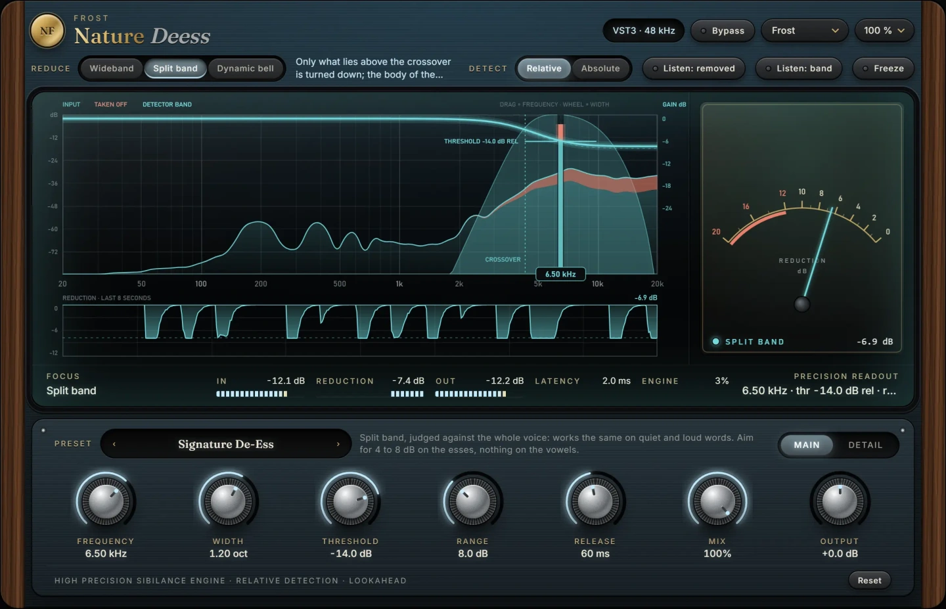Screen dimensions: 946x609
Task: Click the Width knob
Action: point(228,502)
